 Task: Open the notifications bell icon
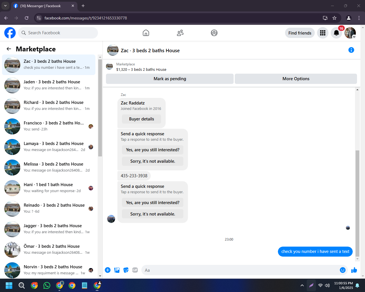[x=336, y=33]
